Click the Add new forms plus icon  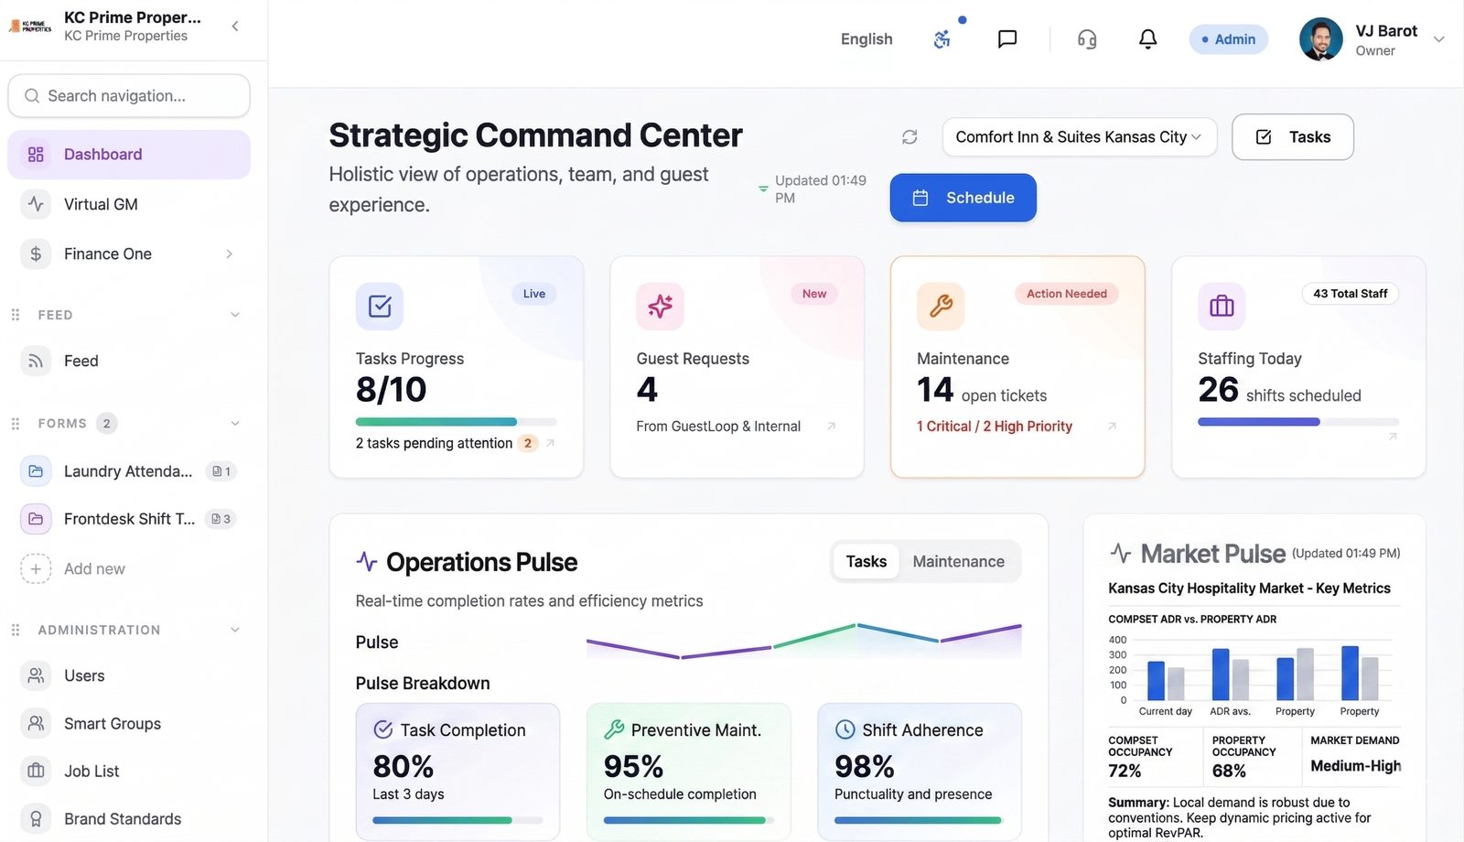point(36,568)
